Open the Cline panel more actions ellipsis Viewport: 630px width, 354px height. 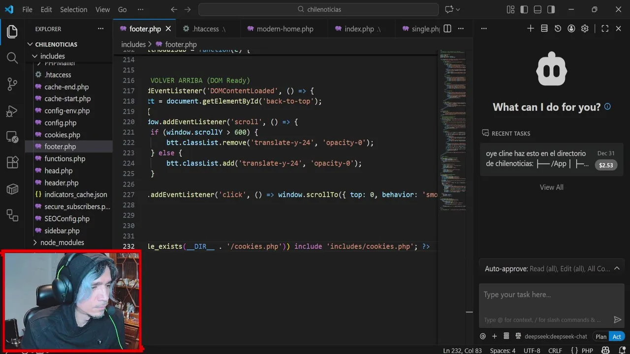click(484, 29)
